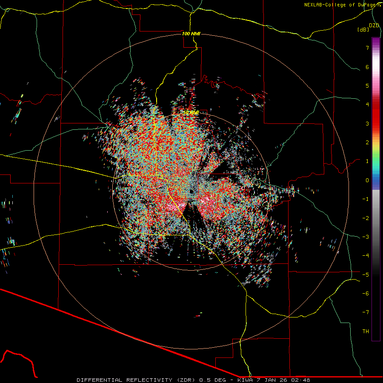Click the 100 NMI range ring label
Viewport: 383px width, 383px height.
pos(191,34)
